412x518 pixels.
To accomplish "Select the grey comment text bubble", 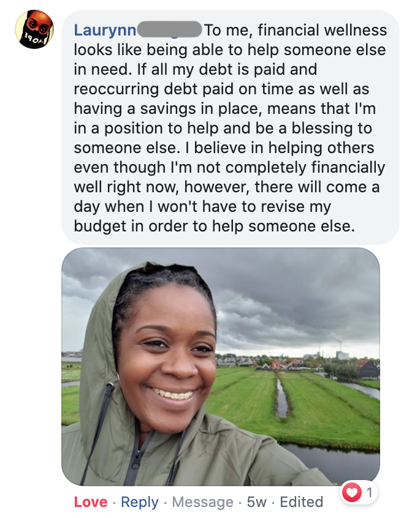I will [230, 127].
